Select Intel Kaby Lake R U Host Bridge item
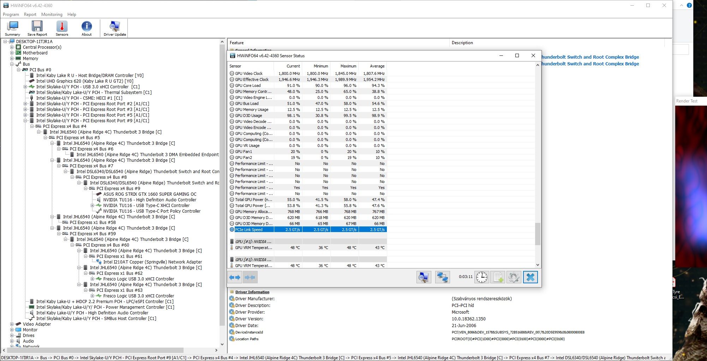The image size is (707, 361). pyautogui.click(x=90, y=75)
